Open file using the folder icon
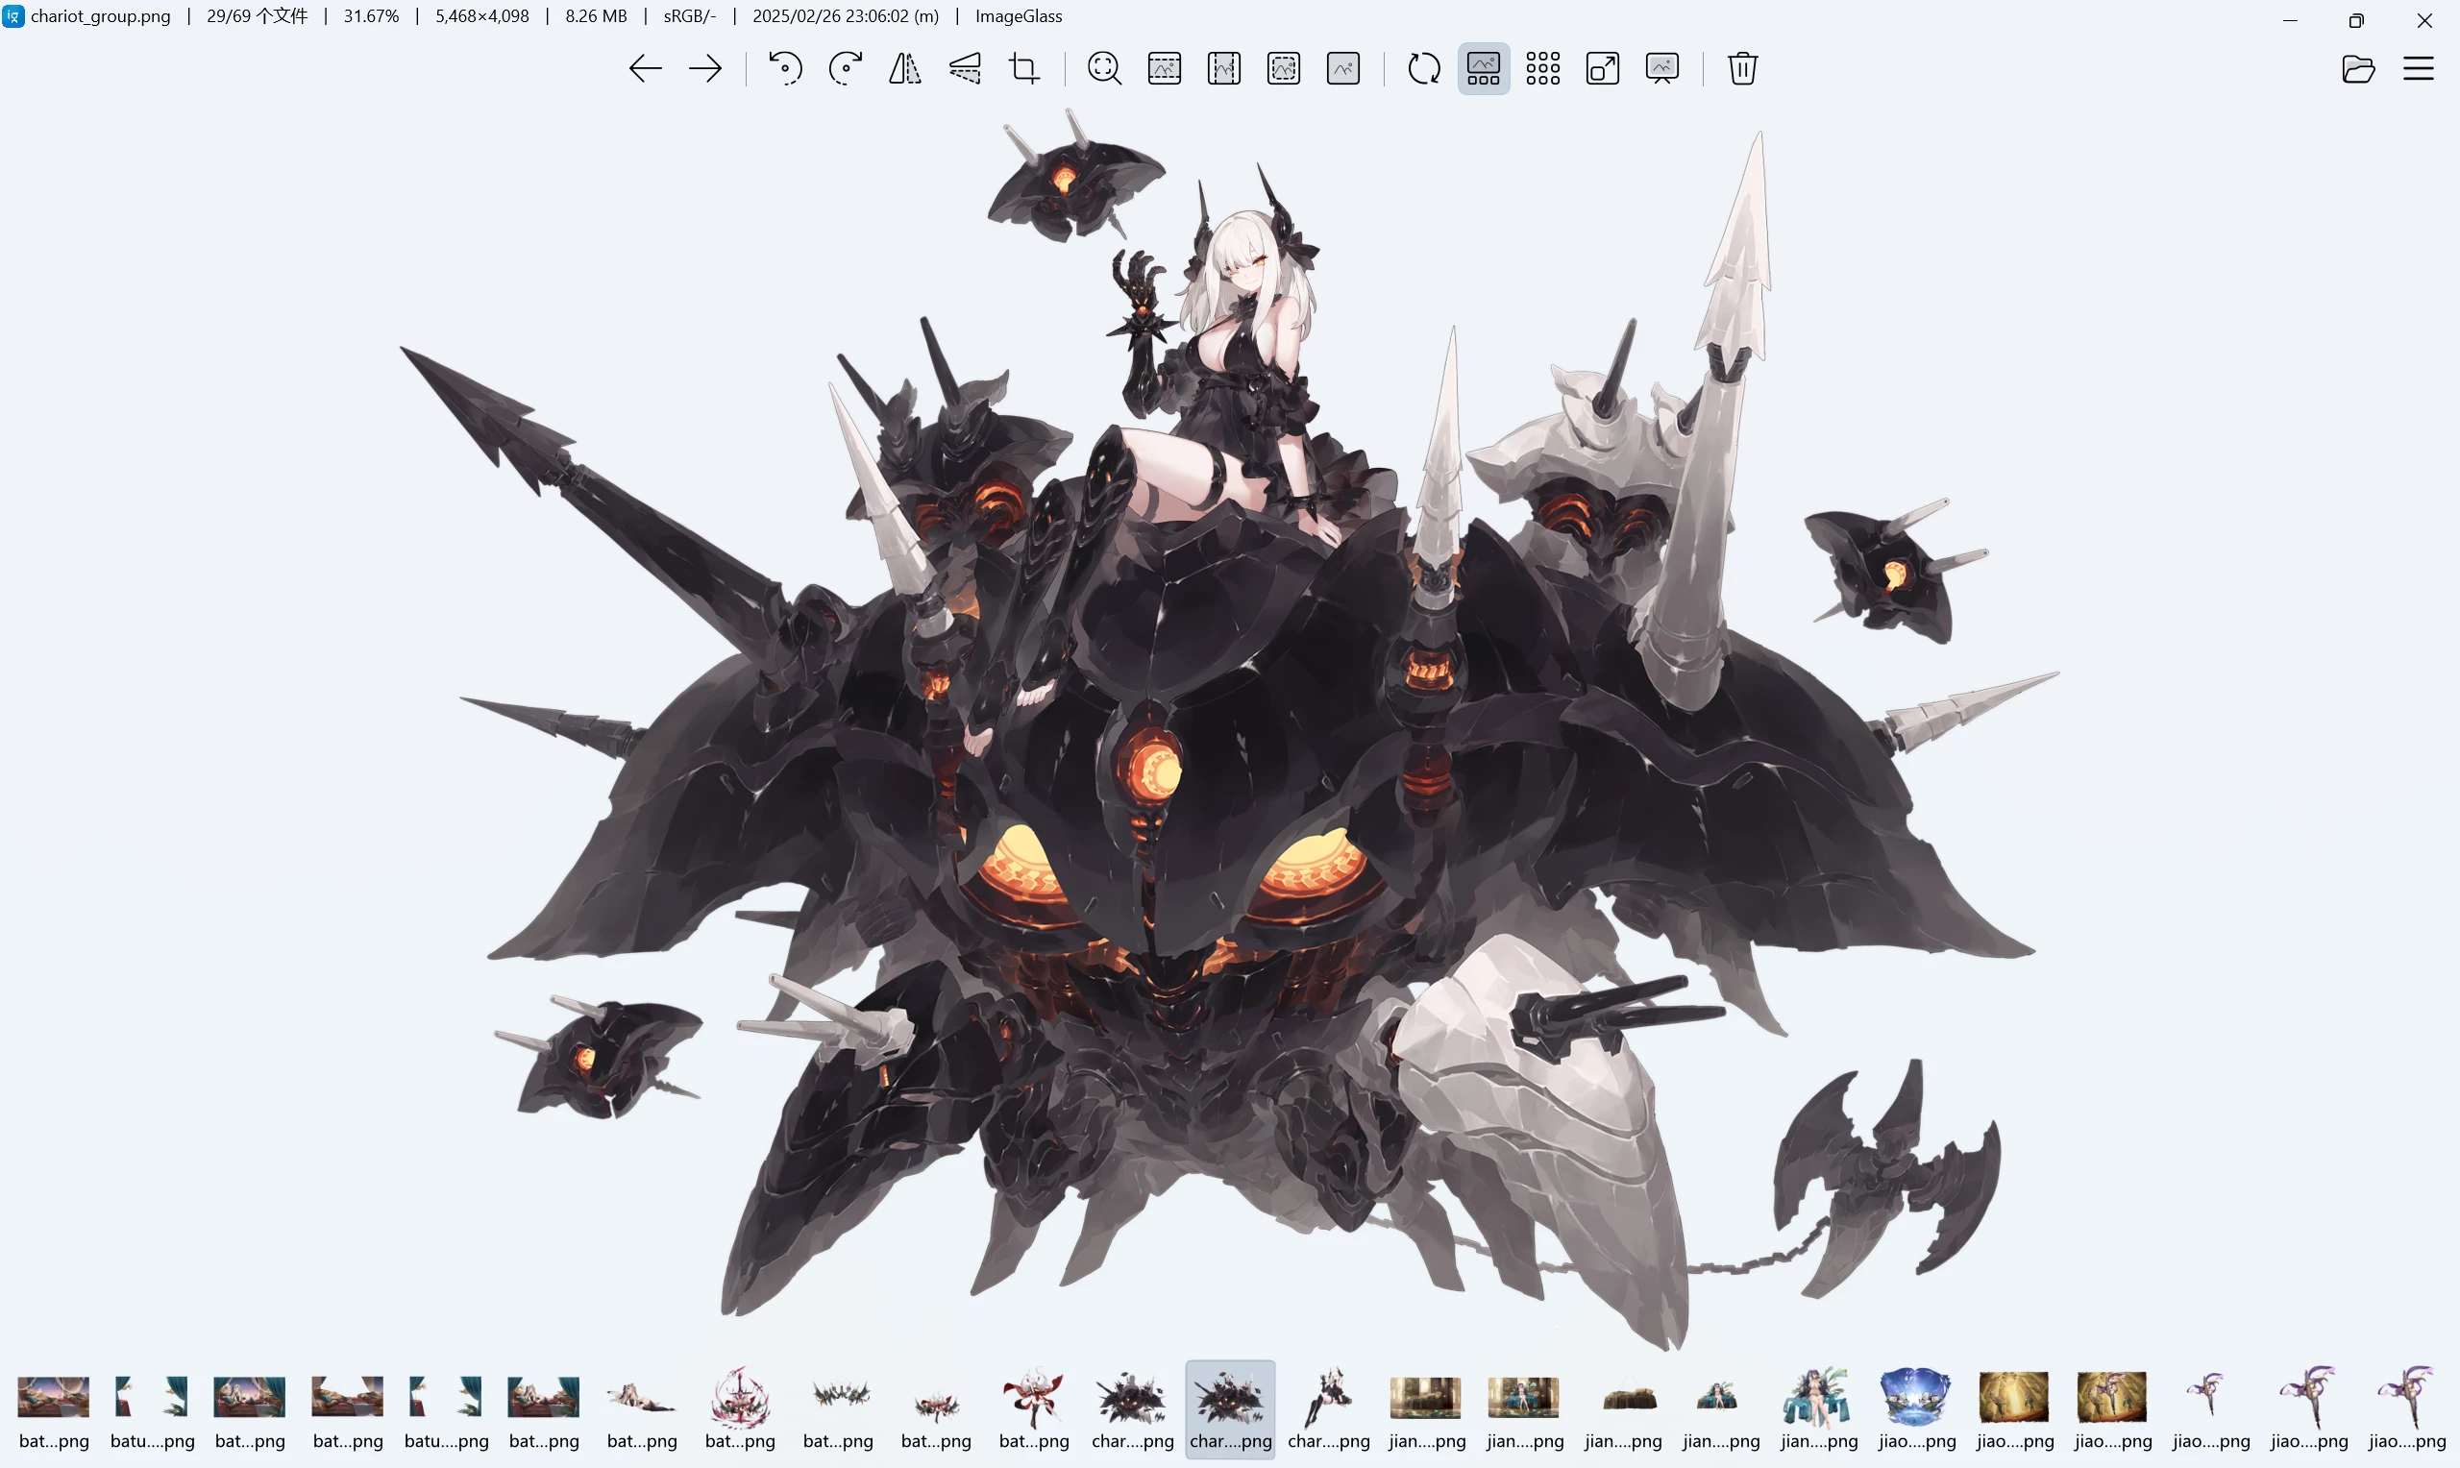 point(2358,68)
